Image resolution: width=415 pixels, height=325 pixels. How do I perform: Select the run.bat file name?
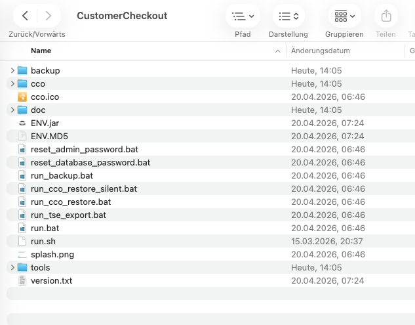(45, 228)
